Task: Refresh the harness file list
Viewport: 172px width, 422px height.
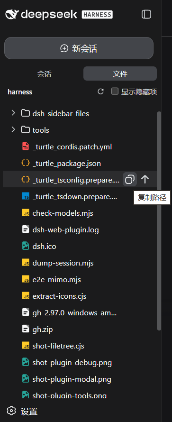Action: [101, 92]
